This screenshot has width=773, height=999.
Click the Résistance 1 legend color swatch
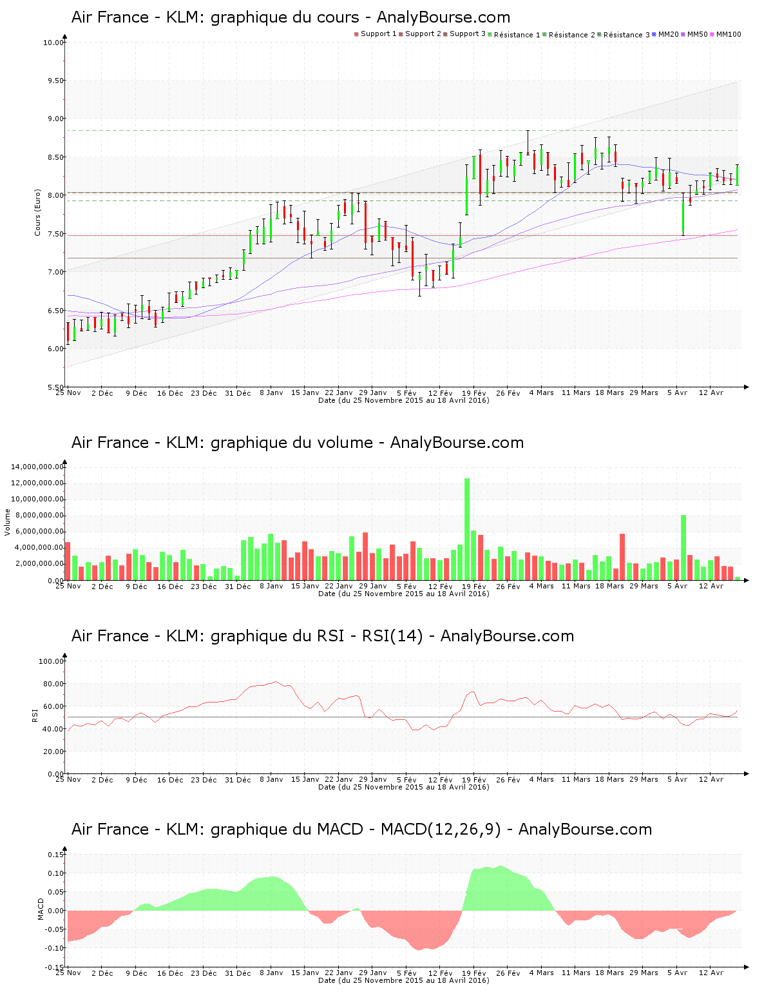pos(490,34)
